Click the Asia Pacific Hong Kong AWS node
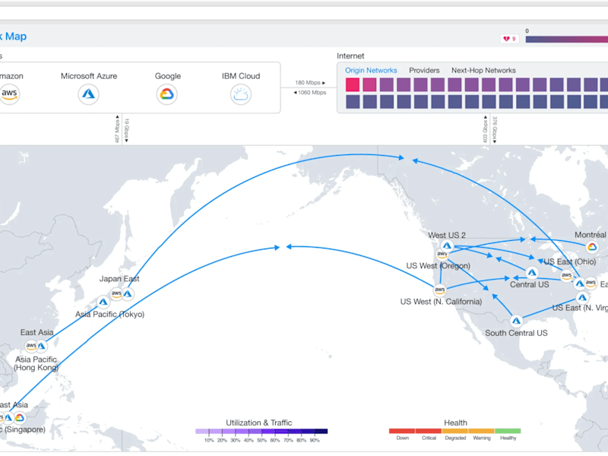608x456 pixels. pos(31,346)
